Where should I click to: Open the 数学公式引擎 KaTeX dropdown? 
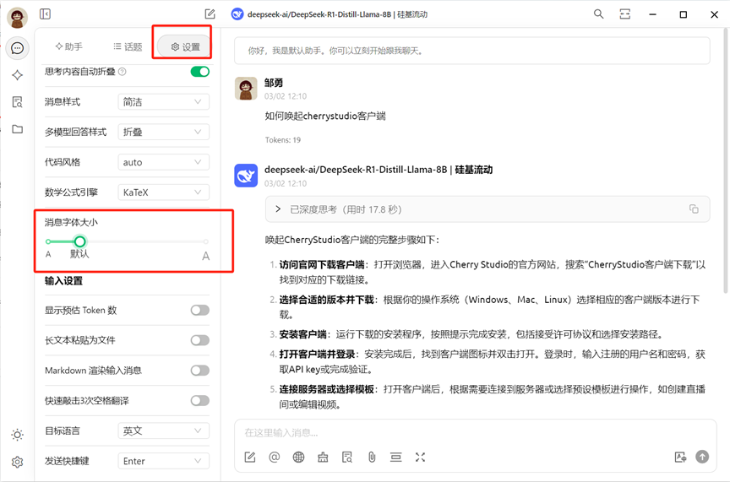(163, 192)
